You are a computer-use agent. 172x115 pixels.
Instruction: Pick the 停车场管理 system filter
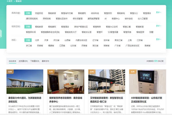pos(78,19)
